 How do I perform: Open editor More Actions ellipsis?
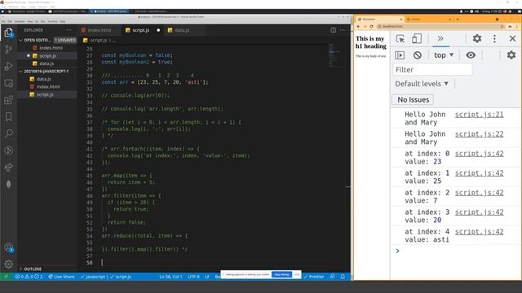tap(343, 30)
